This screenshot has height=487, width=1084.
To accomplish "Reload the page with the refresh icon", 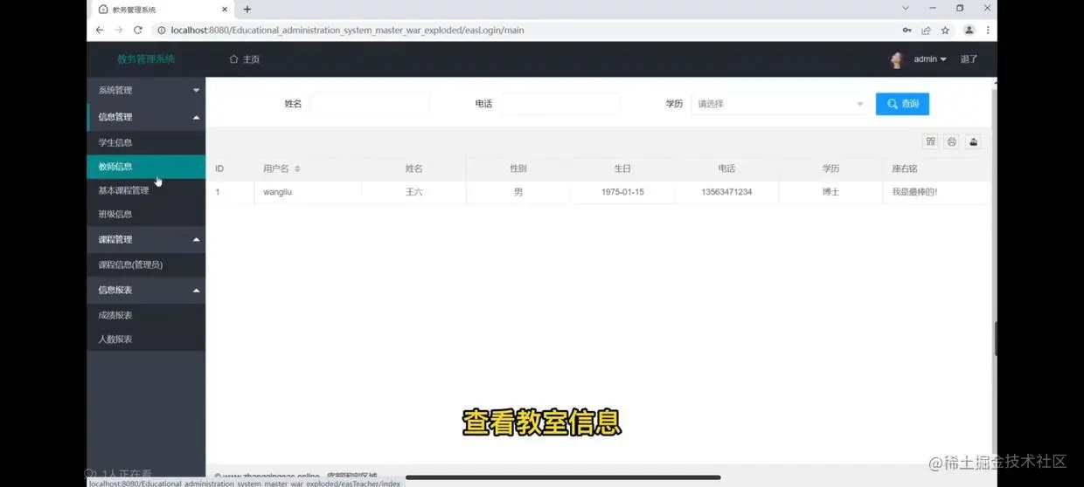I will point(138,30).
